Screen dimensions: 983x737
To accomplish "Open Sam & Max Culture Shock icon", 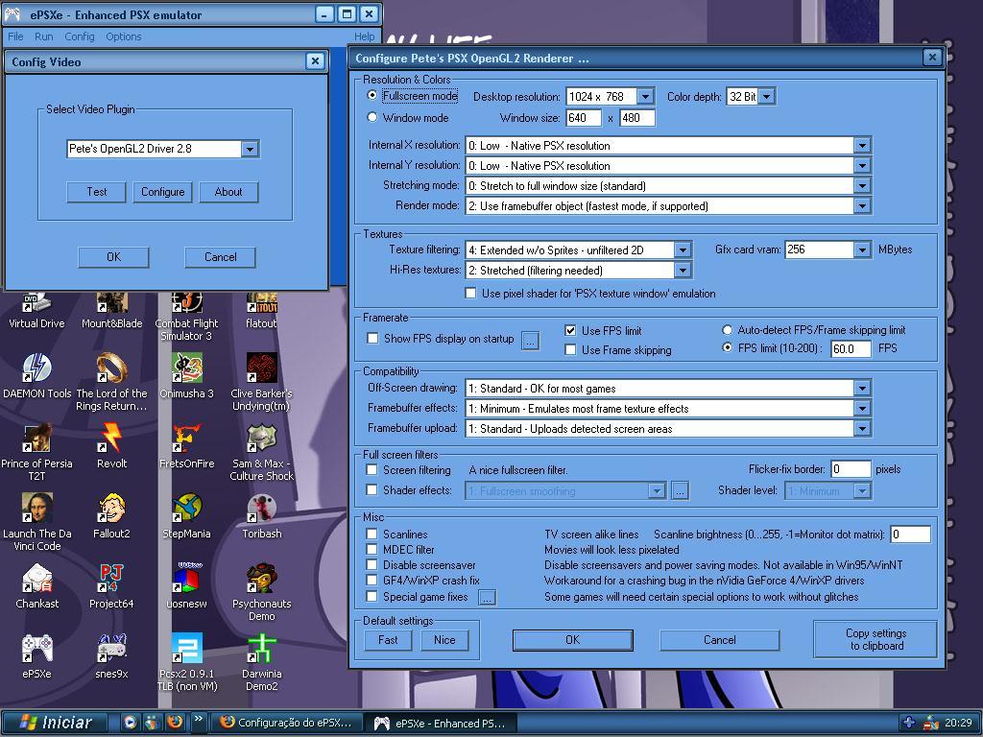I will coord(261,453).
